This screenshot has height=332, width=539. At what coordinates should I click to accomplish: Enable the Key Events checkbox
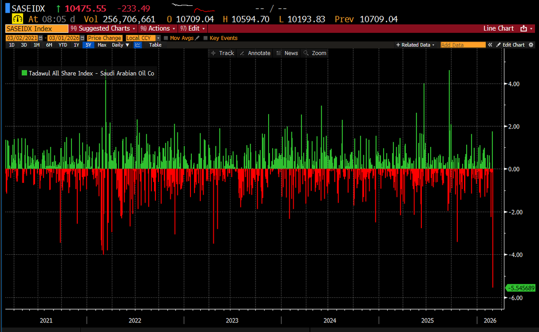point(206,38)
